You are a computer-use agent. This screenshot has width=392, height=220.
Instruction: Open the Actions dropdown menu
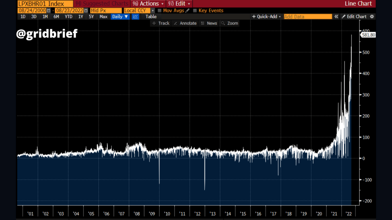tap(148, 4)
